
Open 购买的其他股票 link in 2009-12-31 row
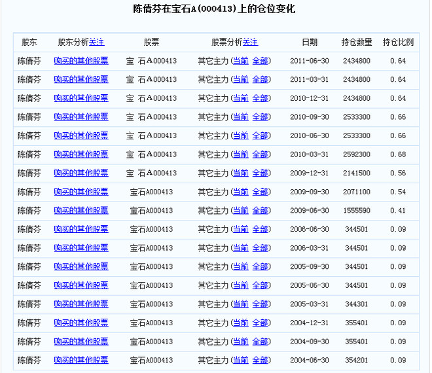pyautogui.click(x=81, y=173)
